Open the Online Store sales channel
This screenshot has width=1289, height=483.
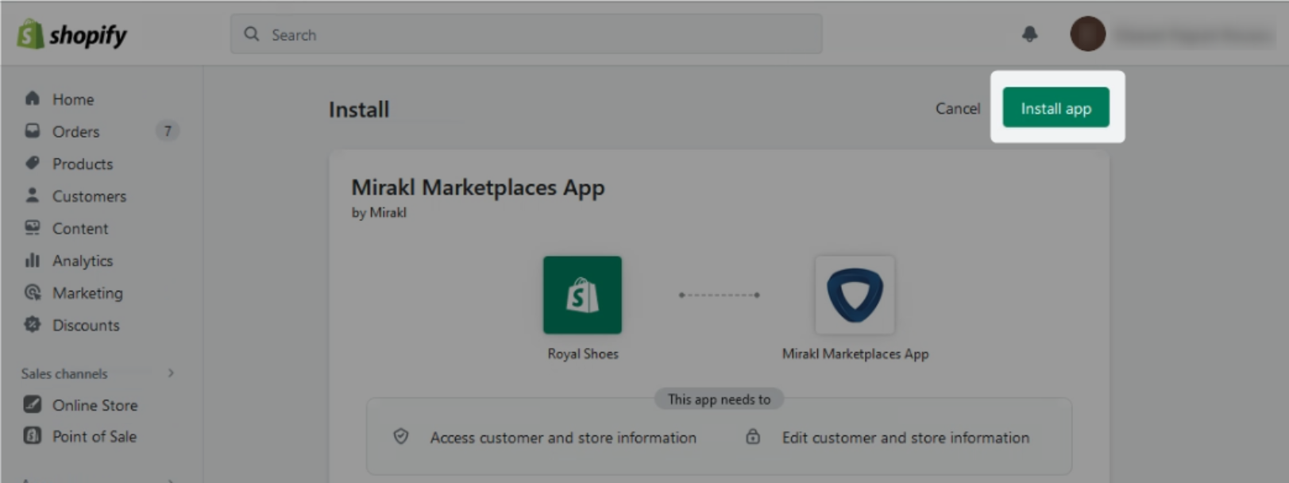[x=95, y=405]
